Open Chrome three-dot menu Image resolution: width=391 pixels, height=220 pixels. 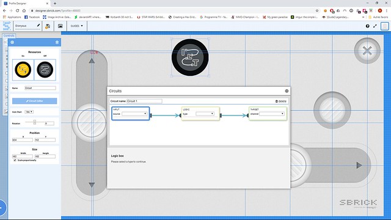click(387, 11)
